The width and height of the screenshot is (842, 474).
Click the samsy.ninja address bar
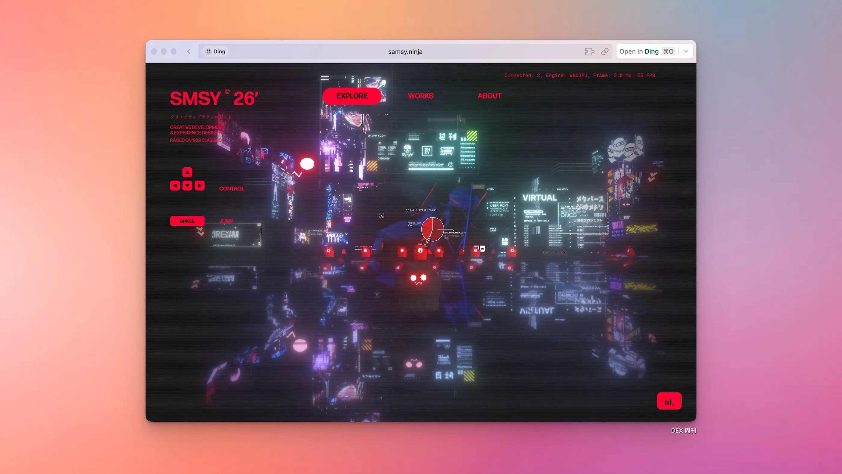point(405,52)
